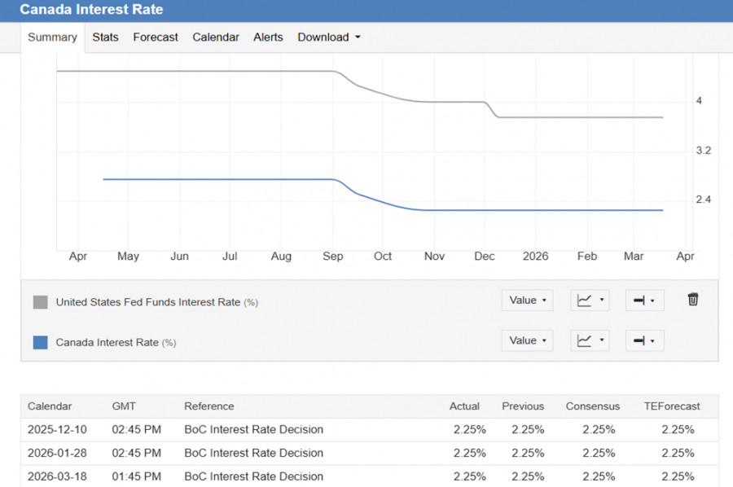733x487 pixels.
Task: Expand Value dropdown for Canada Interest Rate
Action: point(527,341)
